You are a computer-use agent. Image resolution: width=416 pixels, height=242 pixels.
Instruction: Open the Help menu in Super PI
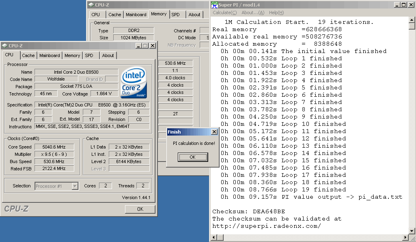(276, 13)
